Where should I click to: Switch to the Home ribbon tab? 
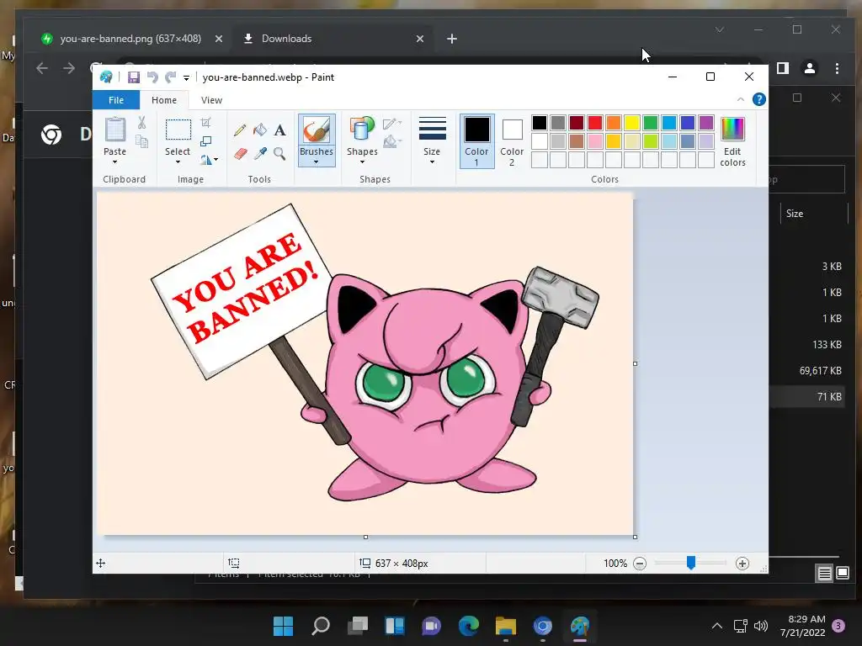[164, 100]
